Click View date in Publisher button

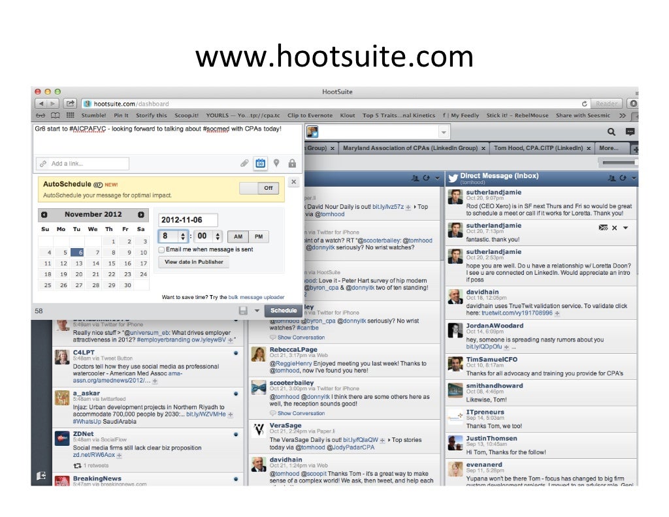point(193,262)
